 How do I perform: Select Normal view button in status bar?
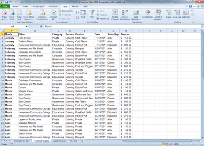click(164, 144)
